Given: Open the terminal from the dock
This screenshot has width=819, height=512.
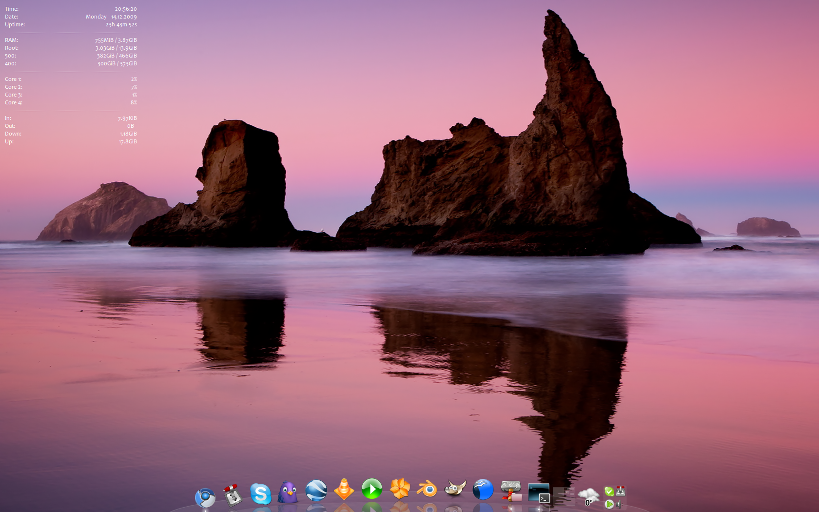Looking at the screenshot, I should pyautogui.click(x=539, y=493).
